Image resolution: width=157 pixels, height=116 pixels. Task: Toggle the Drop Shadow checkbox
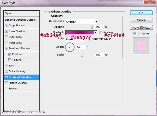[x=6, y=25]
